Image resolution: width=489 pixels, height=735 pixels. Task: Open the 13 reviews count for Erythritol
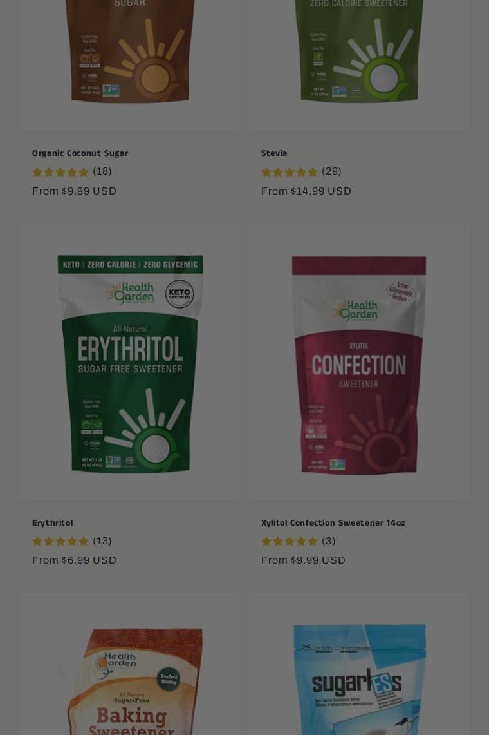pos(102,541)
